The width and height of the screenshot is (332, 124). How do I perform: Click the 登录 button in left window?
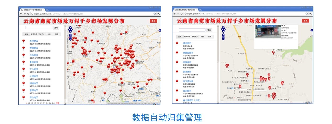153,21
